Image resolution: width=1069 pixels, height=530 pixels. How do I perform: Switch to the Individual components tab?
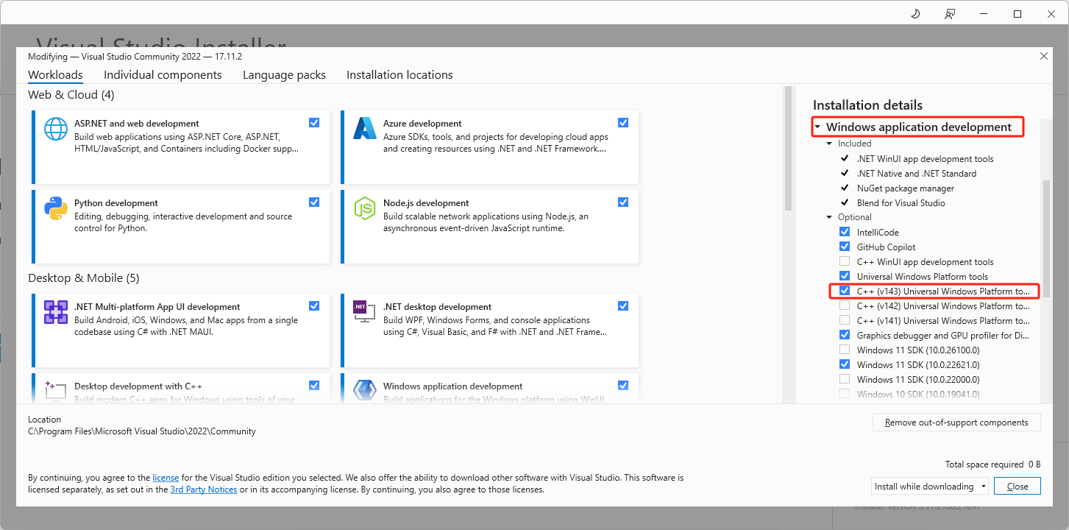tap(163, 75)
